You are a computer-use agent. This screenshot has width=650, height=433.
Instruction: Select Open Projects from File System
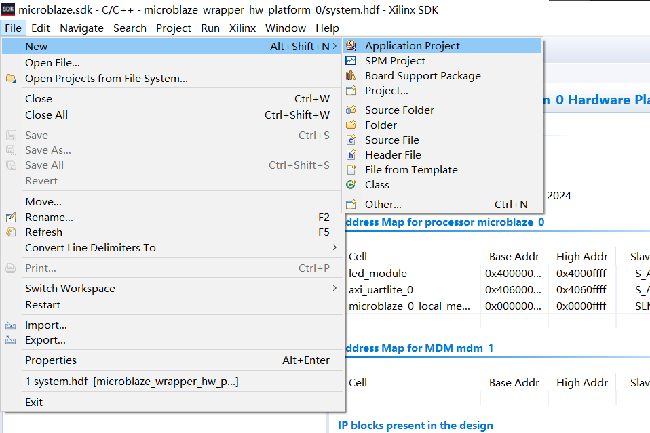[106, 79]
